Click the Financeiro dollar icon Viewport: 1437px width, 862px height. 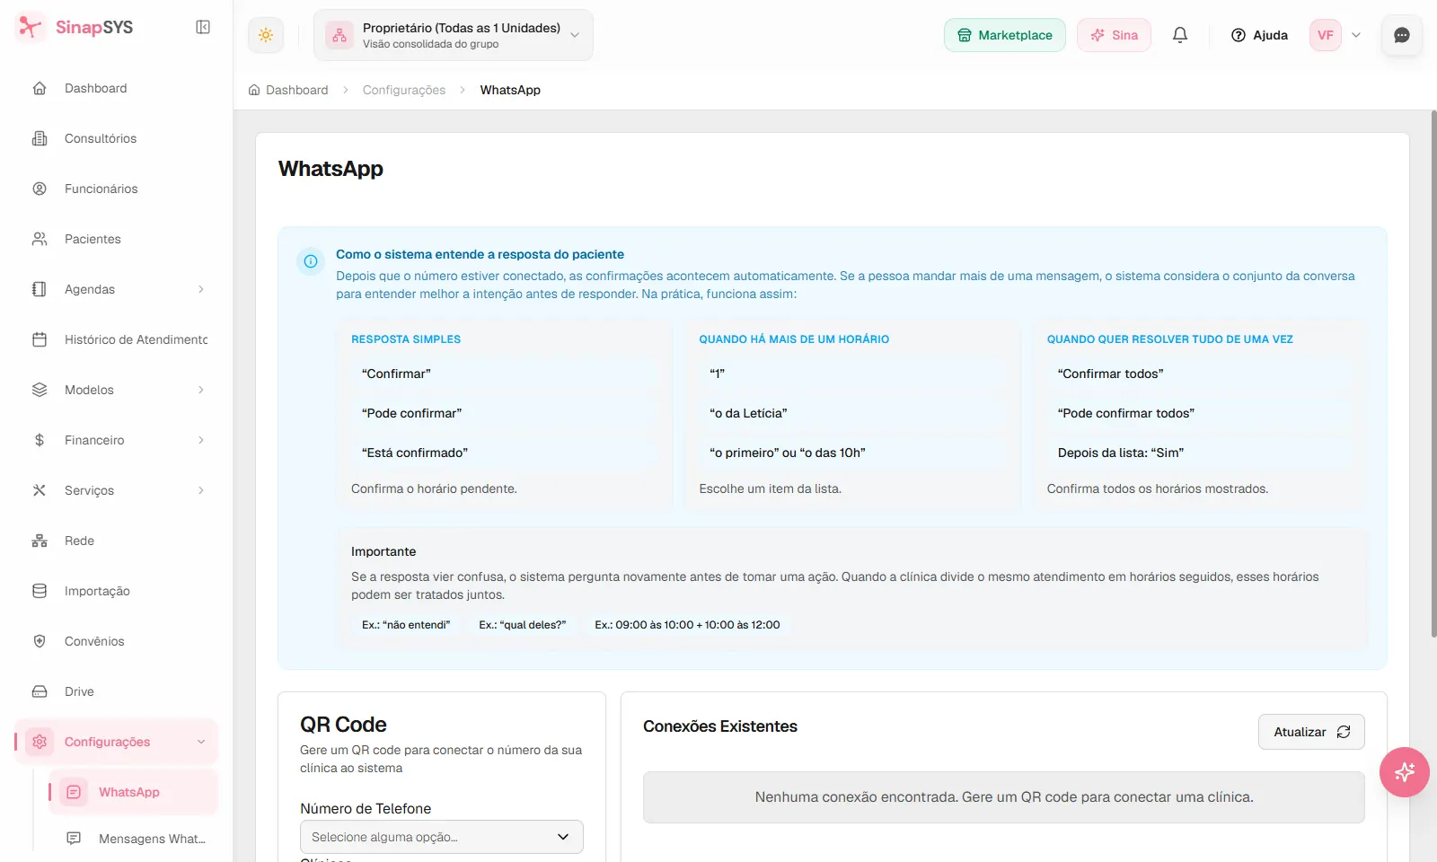tap(40, 440)
